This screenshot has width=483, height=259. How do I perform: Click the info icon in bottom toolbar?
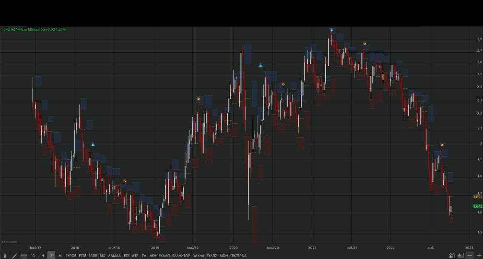5,256
